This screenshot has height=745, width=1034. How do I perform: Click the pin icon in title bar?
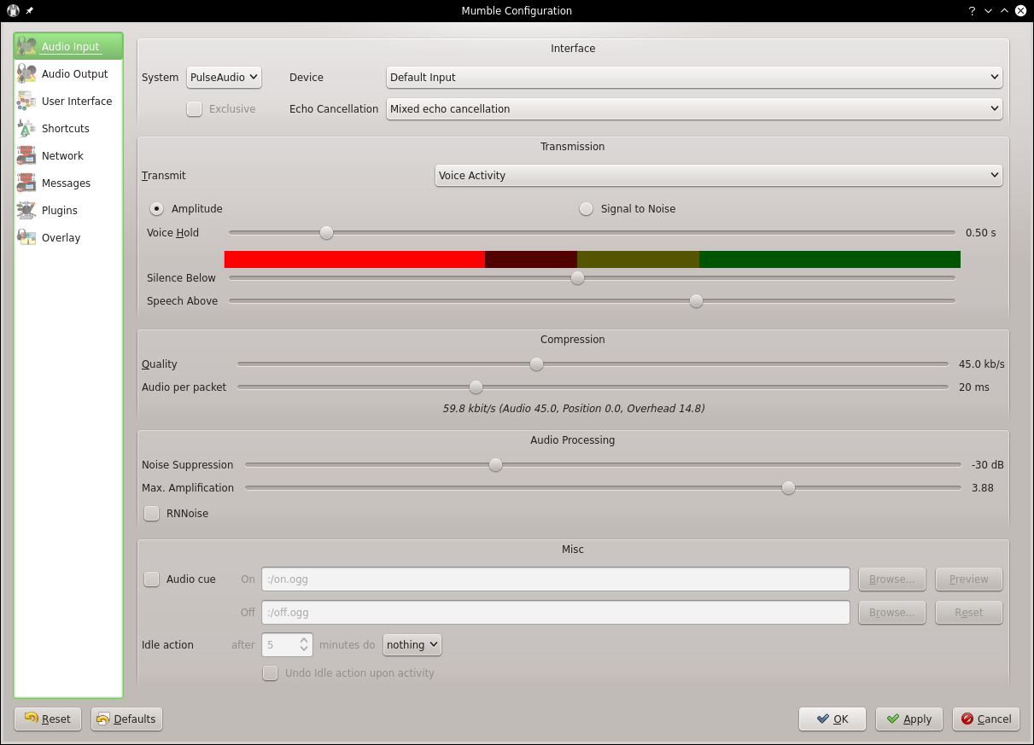(30, 11)
